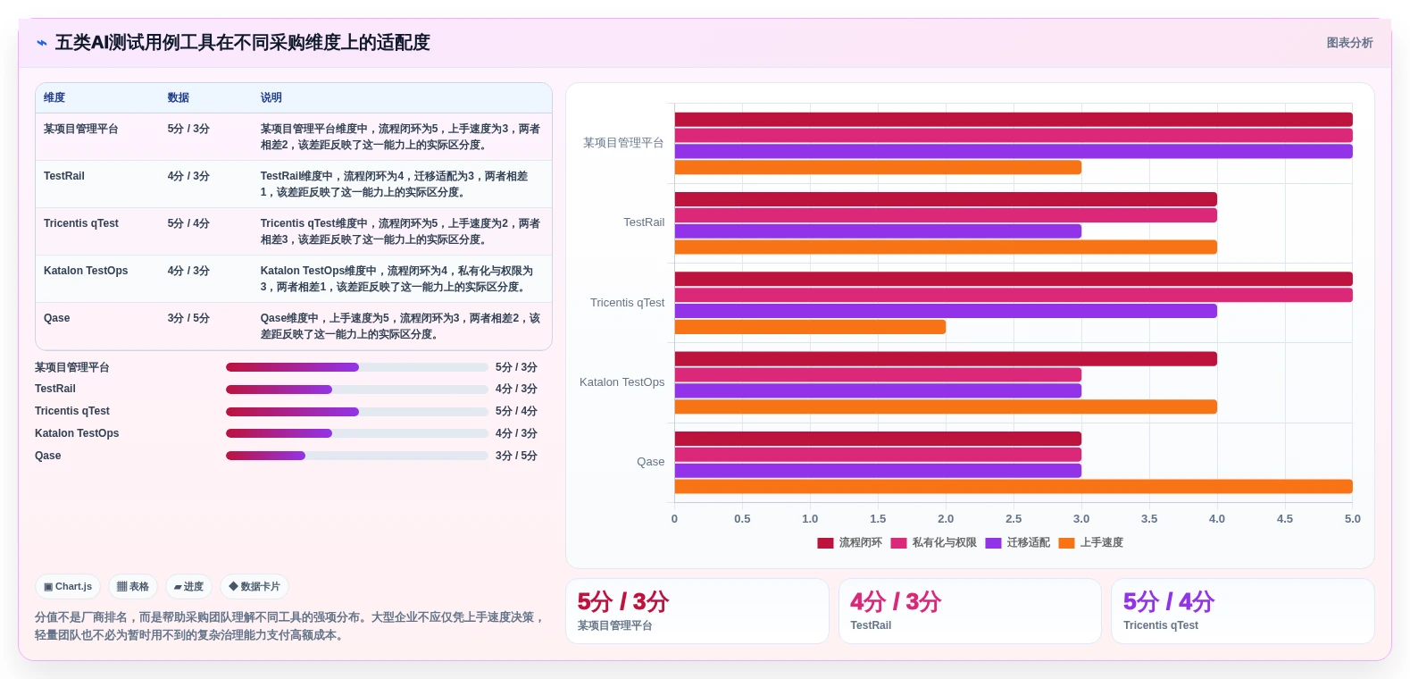The width and height of the screenshot is (1410, 679).
Task: Click Katalon TestOps crimson 流程闭环 bar
Action: pos(946,359)
